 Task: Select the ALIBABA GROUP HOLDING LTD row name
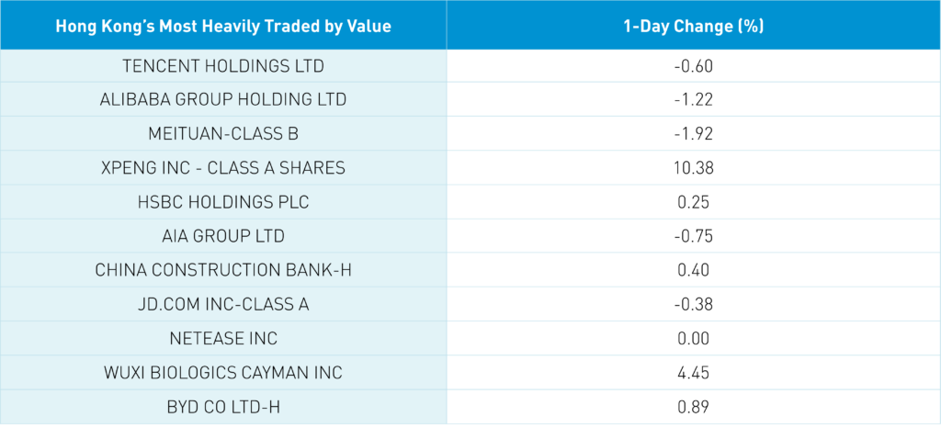tap(223, 100)
